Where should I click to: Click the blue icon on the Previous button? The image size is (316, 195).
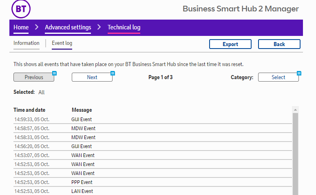click(54, 73)
